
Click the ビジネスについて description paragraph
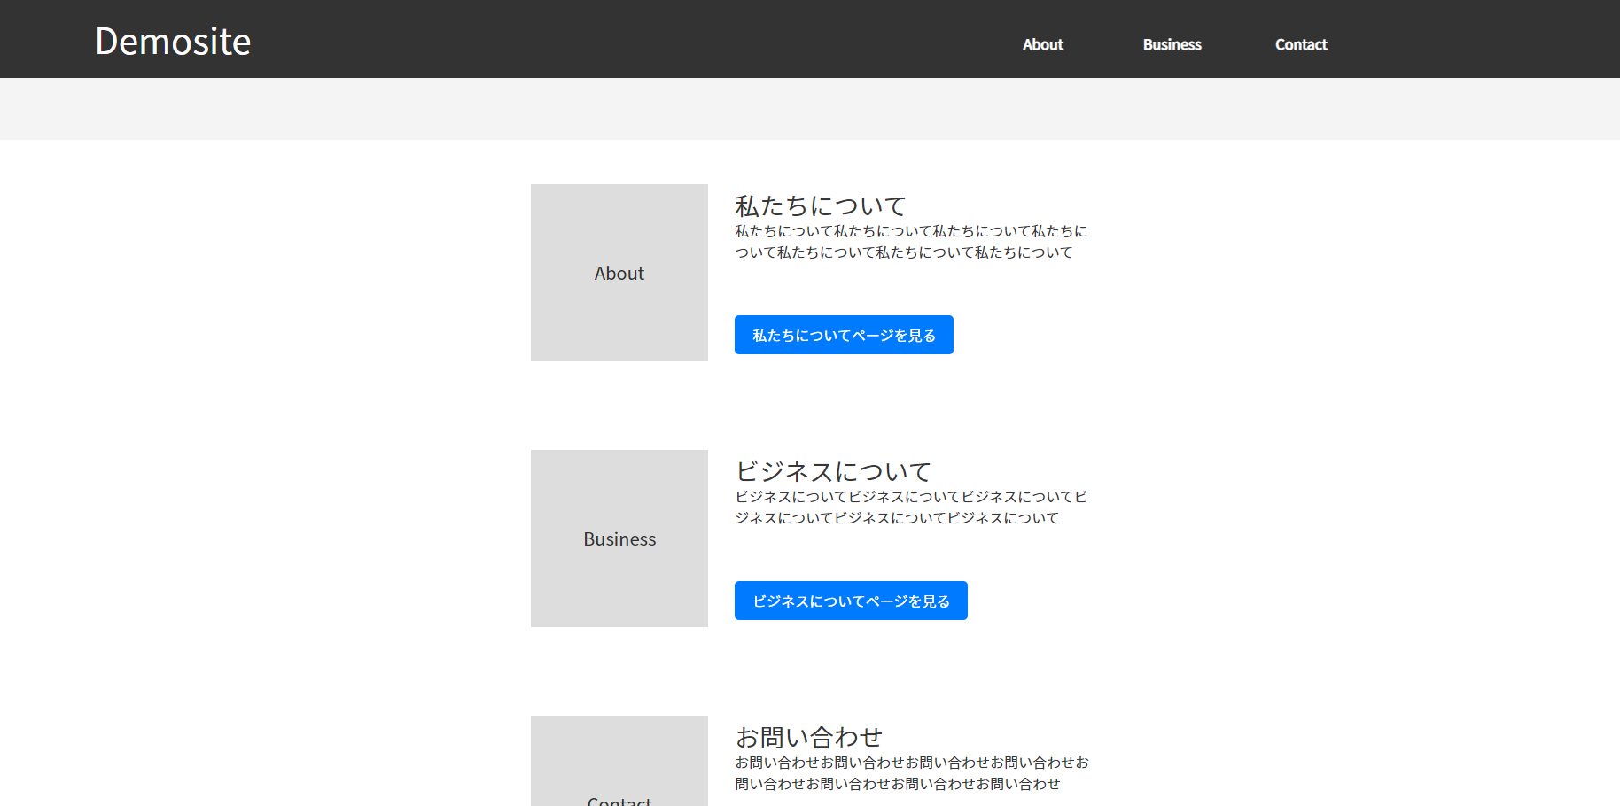tap(910, 508)
